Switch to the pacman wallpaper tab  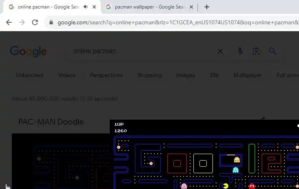point(149,7)
